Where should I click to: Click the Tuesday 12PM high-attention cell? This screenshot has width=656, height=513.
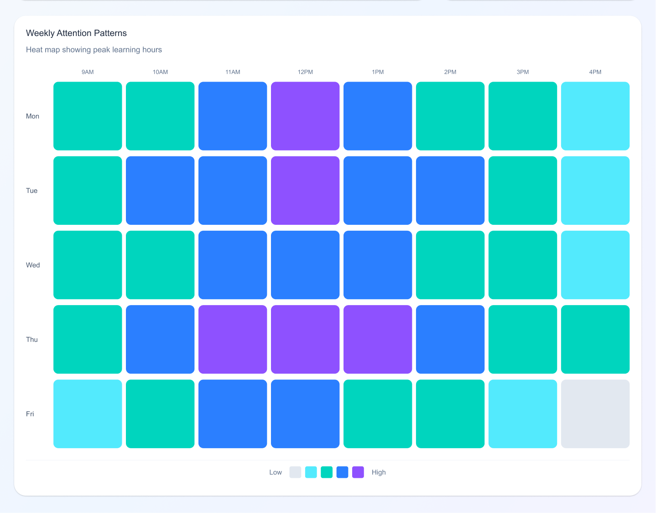point(305,190)
